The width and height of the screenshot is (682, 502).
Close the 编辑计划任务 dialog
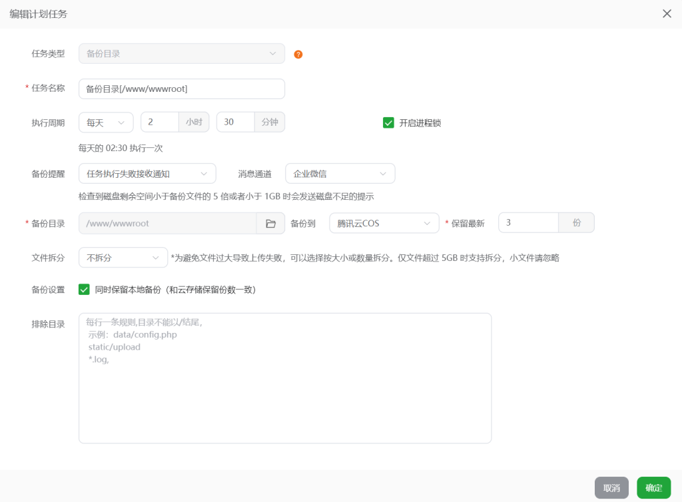[667, 13]
